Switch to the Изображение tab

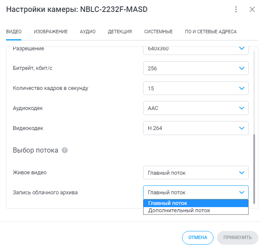(x=51, y=32)
